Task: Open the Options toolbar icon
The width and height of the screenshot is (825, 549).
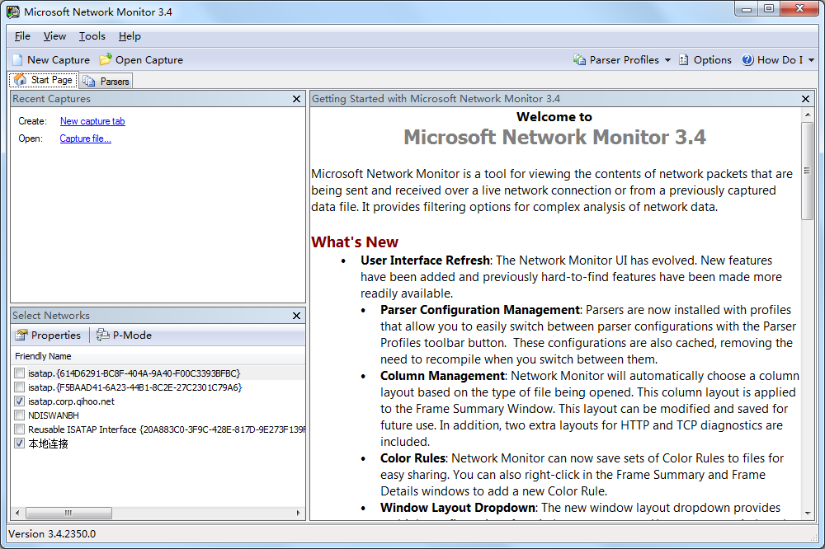Action: click(684, 60)
